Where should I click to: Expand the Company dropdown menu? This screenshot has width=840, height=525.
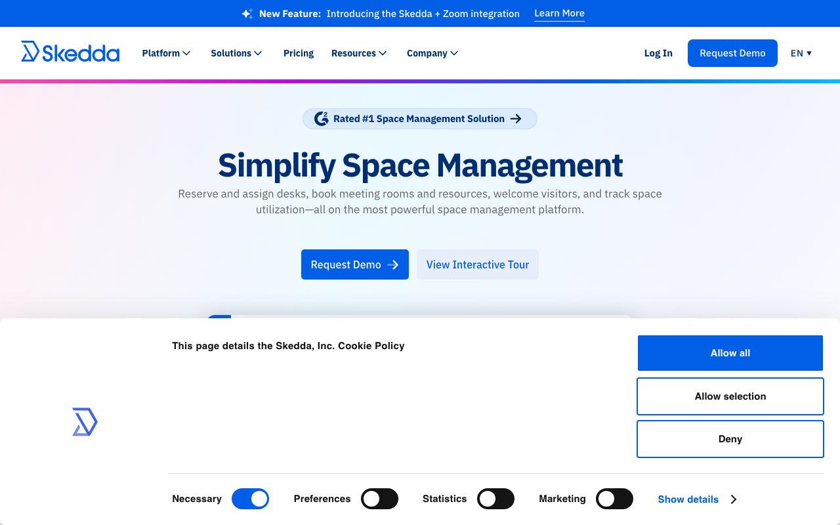point(432,53)
